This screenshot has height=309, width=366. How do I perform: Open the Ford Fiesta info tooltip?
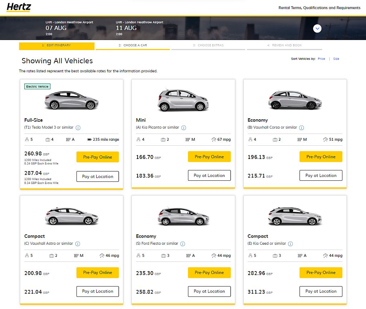183,243
